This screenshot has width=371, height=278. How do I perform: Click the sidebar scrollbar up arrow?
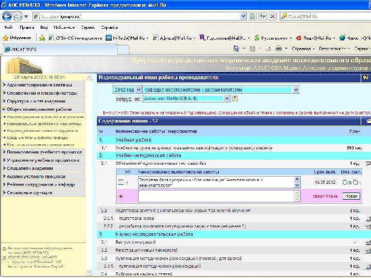pos(89,77)
